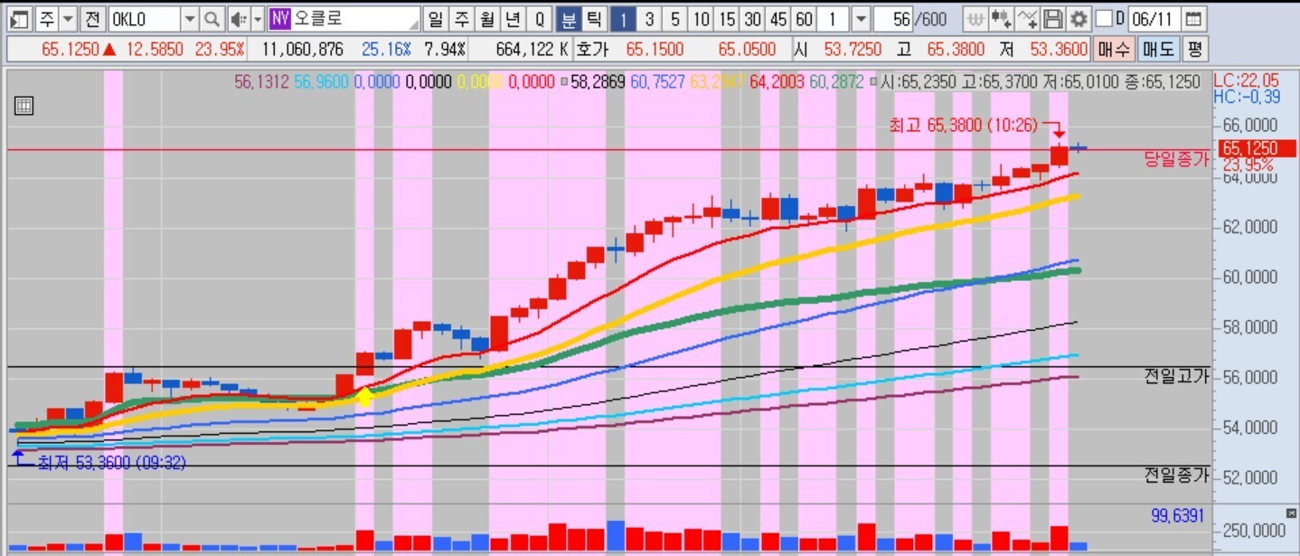Click the magnifier stock search icon

(212, 19)
